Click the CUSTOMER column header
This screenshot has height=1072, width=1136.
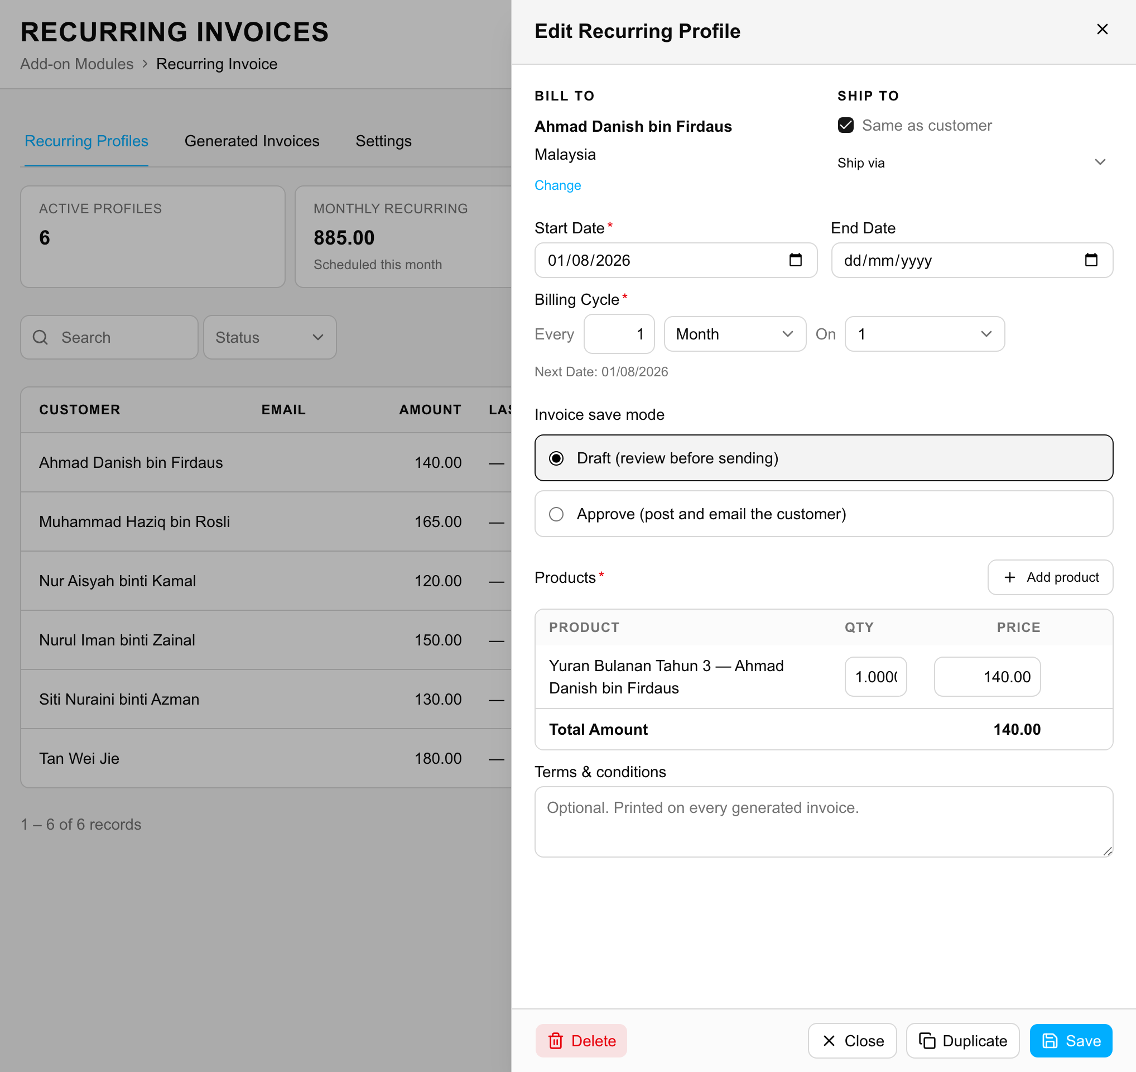80,409
